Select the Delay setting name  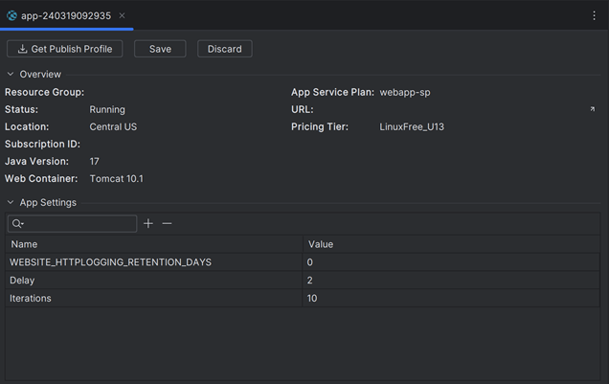[x=22, y=281]
